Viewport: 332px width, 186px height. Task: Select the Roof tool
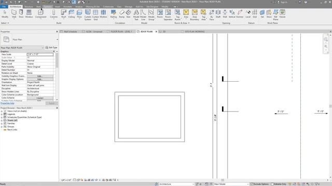[x=63, y=14]
